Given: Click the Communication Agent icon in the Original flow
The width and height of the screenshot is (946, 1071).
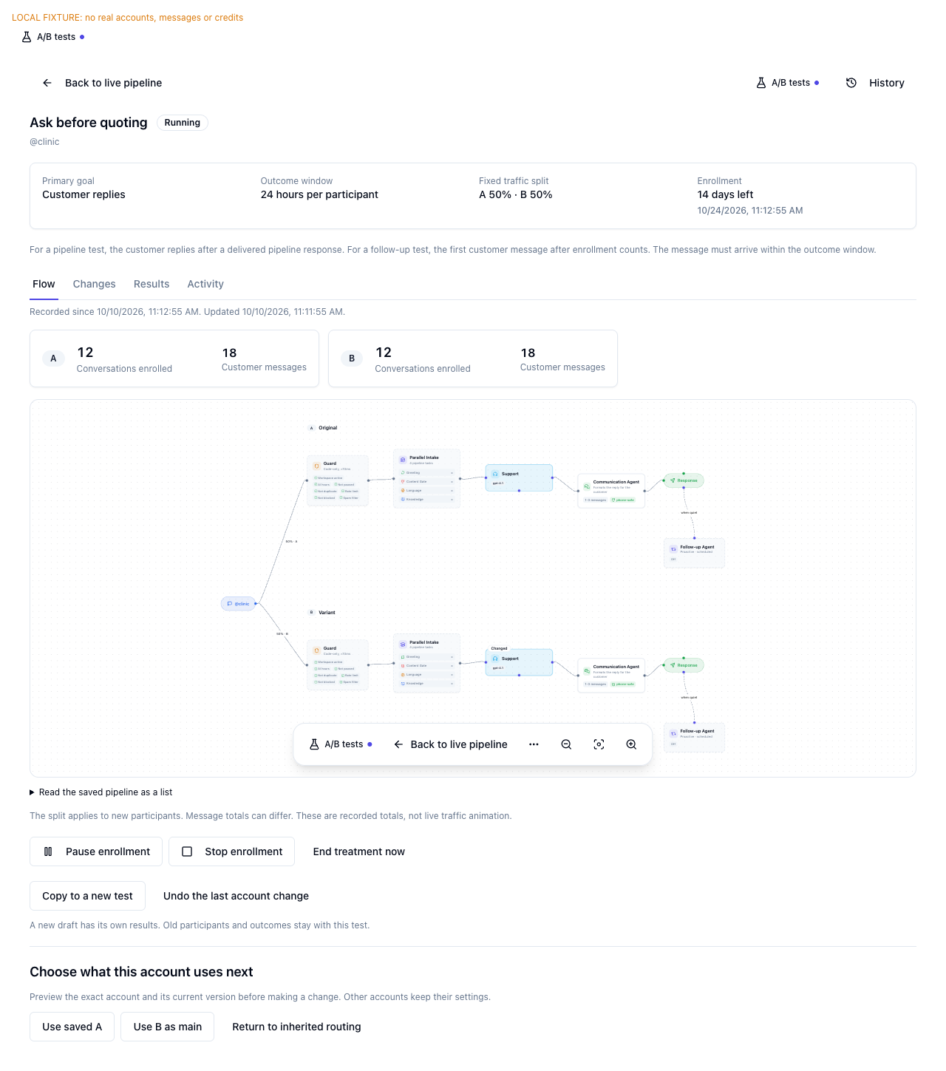Looking at the screenshot, I should (x=587, y=486).
